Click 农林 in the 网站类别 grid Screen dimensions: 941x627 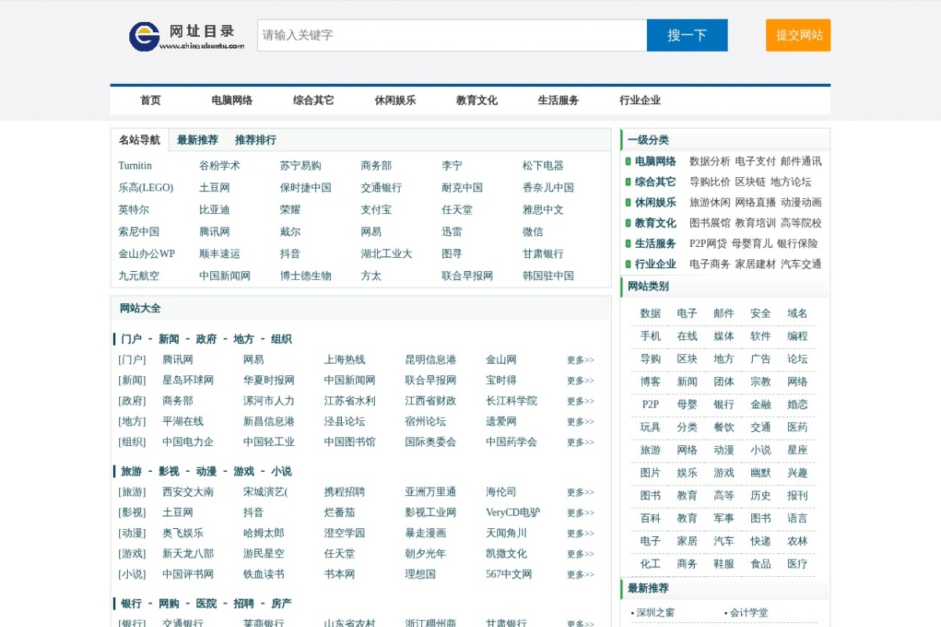tap(797, 541)
